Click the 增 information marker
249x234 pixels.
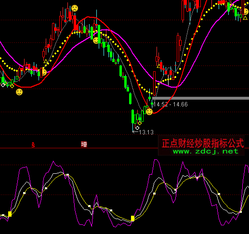click(84, 144)
